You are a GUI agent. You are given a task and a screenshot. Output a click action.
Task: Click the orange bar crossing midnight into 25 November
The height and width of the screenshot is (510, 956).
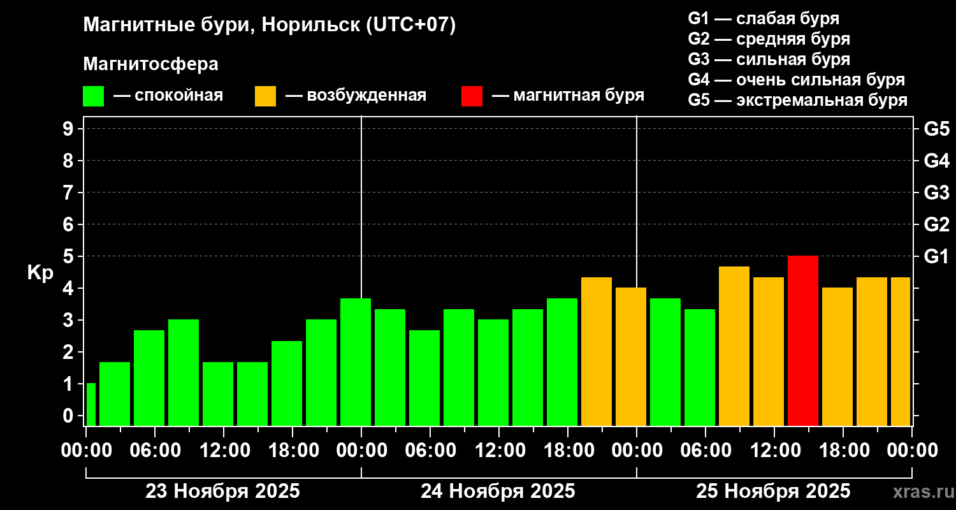[x=631, y=357]
